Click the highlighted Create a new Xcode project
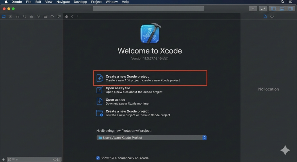Viewport: 297px width, 162px height. point(150,78)
